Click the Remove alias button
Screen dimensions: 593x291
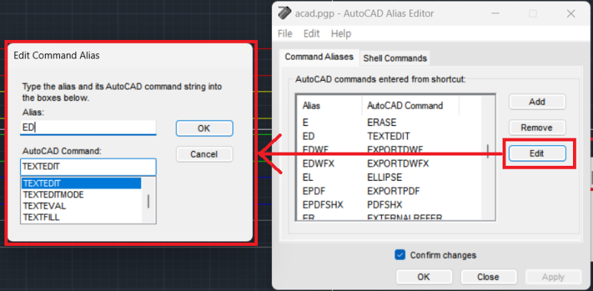537,127
